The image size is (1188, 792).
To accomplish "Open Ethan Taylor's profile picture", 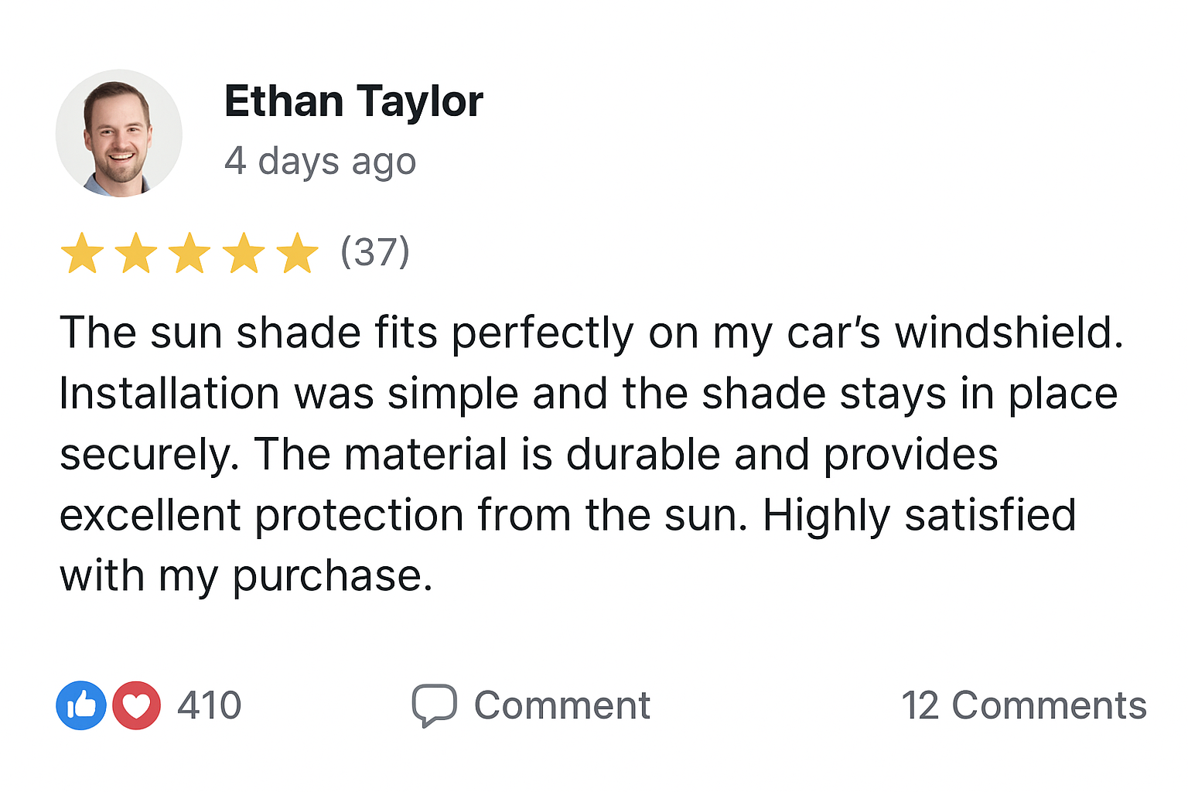I will (119, 134).
